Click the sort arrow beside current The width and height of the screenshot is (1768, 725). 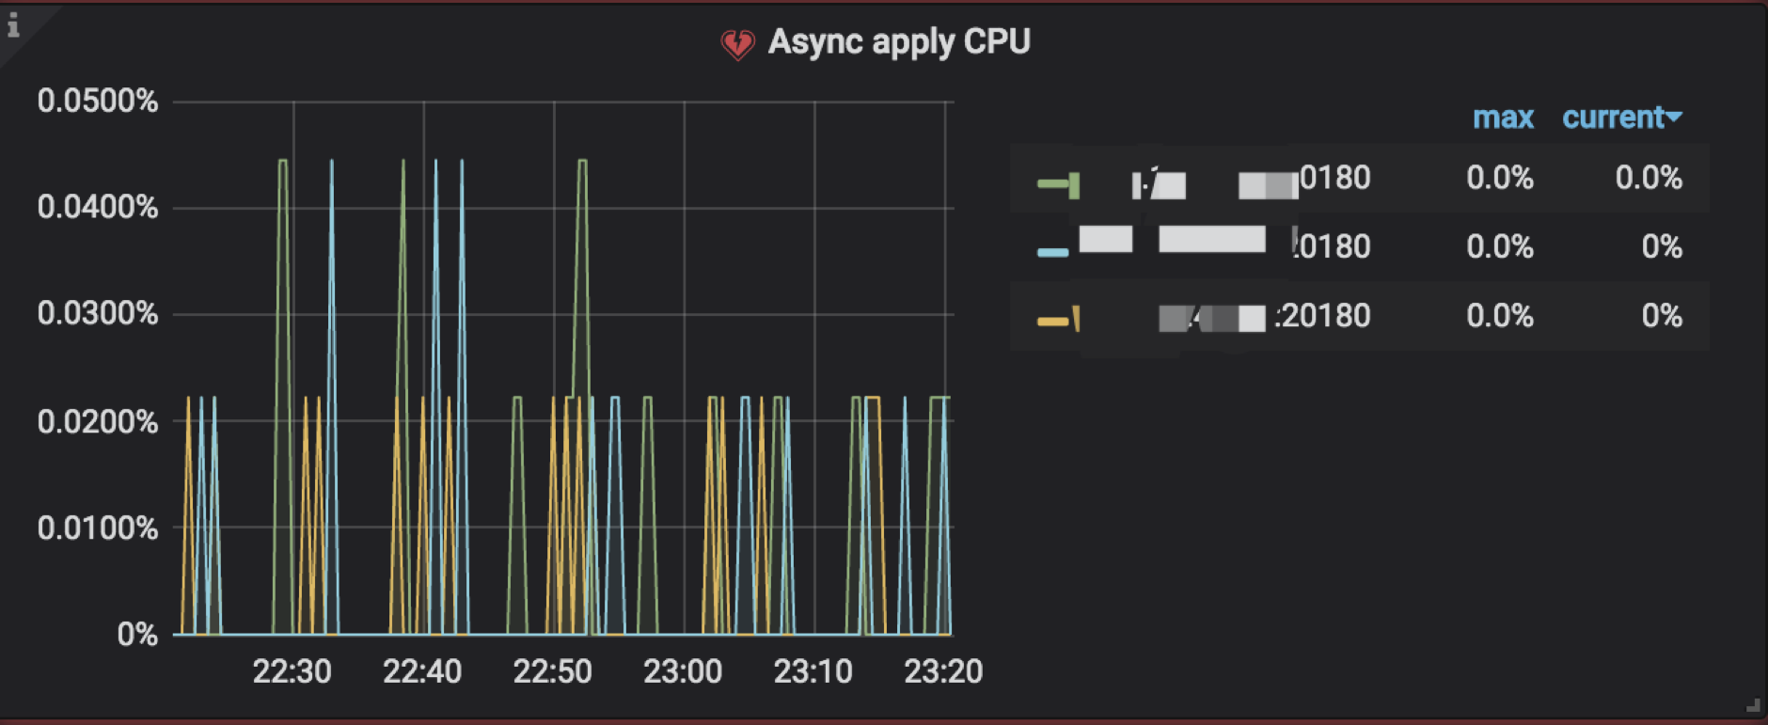(x=1674, y=117)
